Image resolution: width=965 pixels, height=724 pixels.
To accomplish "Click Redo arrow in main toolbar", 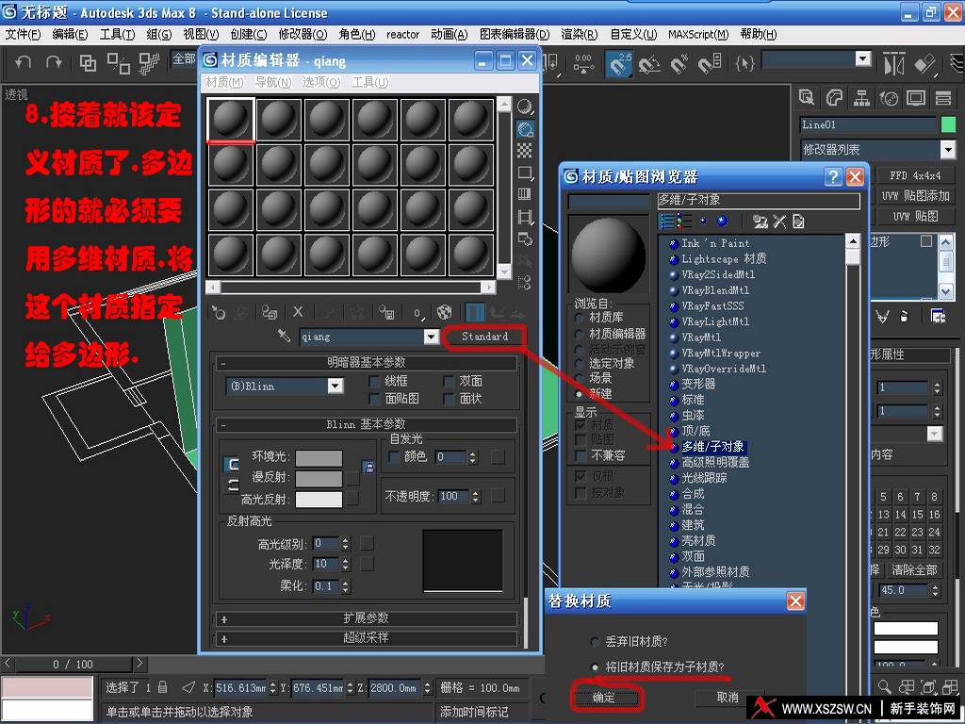I will [x=55, y=62].
